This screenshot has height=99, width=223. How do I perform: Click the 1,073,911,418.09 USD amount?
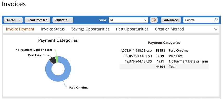[x=136, y=50]
